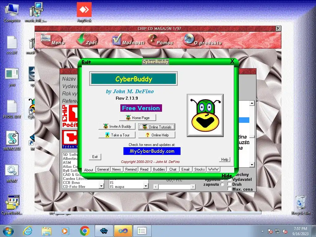Image resolution: width=316 pixels, height=237 pixels.
Task: Open O produktu globe button
Action: (202, 40)
